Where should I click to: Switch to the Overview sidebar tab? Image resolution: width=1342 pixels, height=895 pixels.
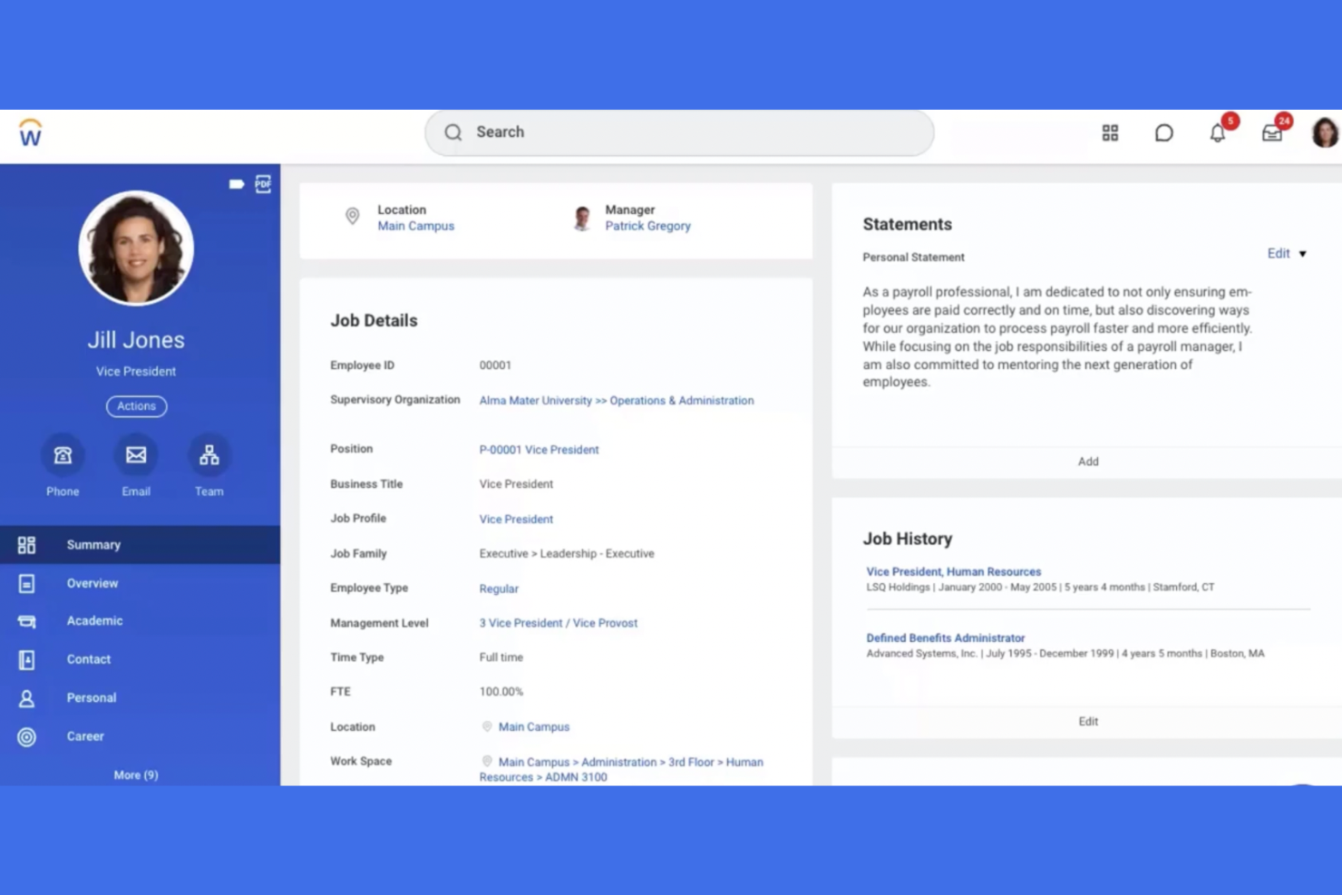140,583
